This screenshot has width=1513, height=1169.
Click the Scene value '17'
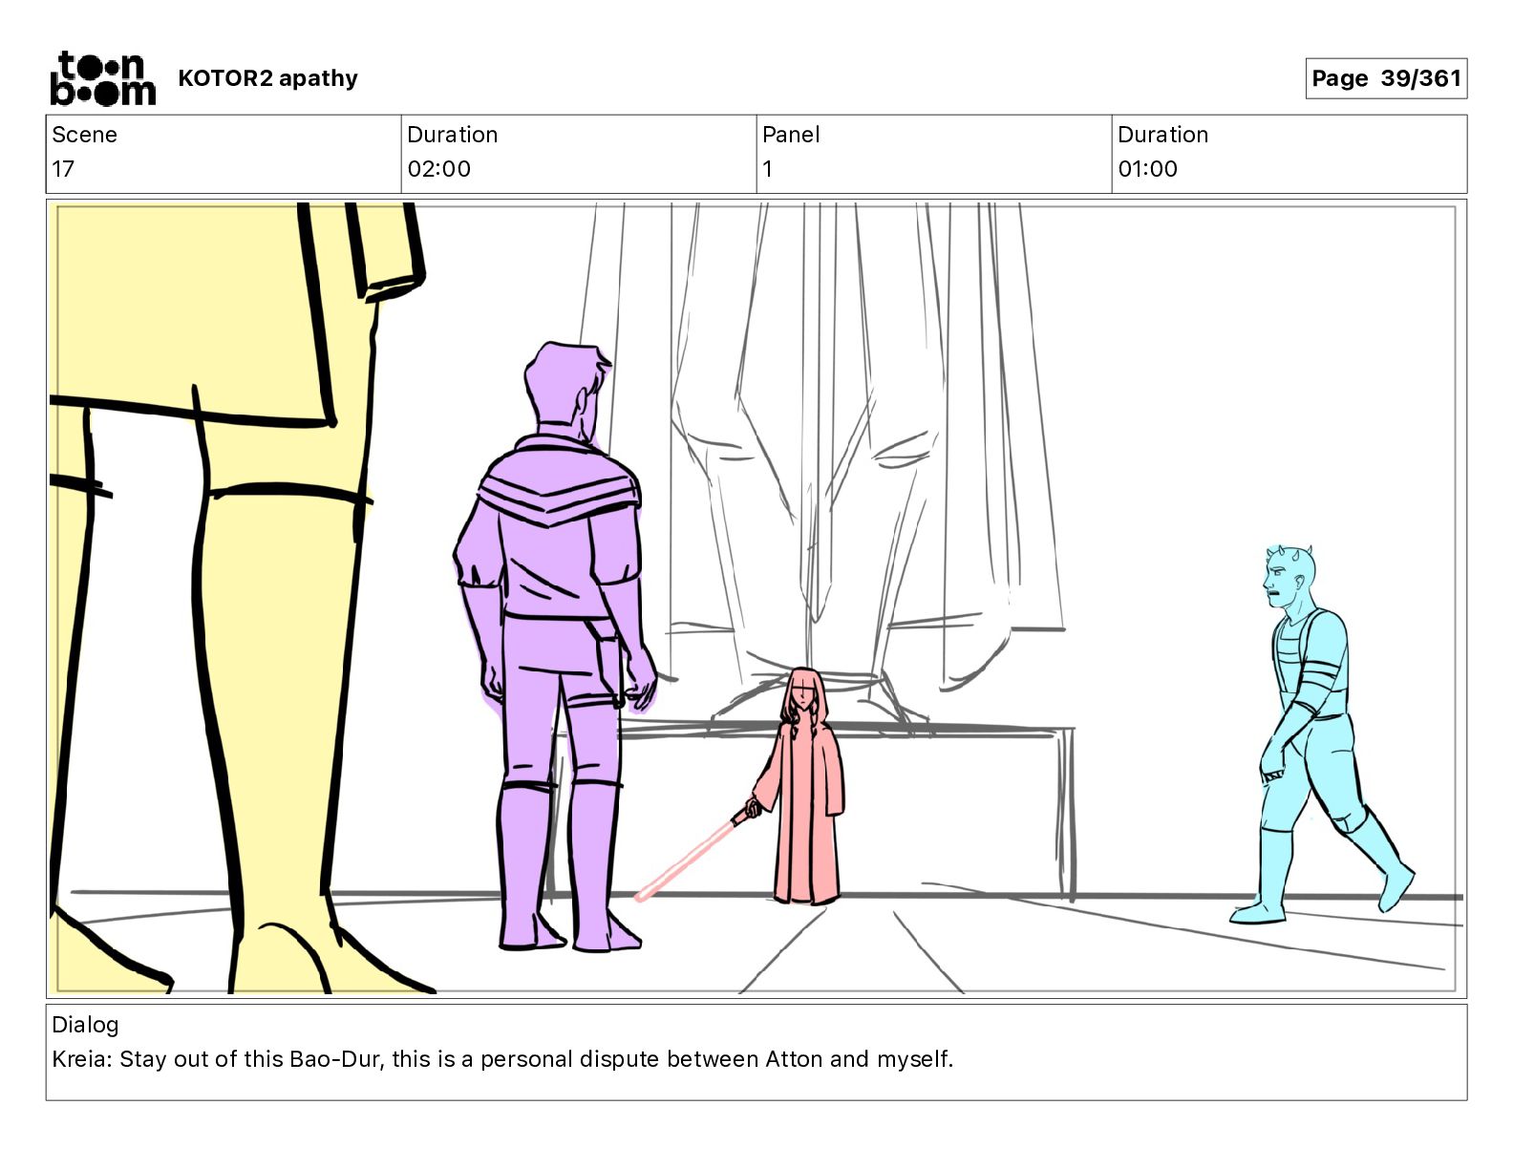point(63,169)
